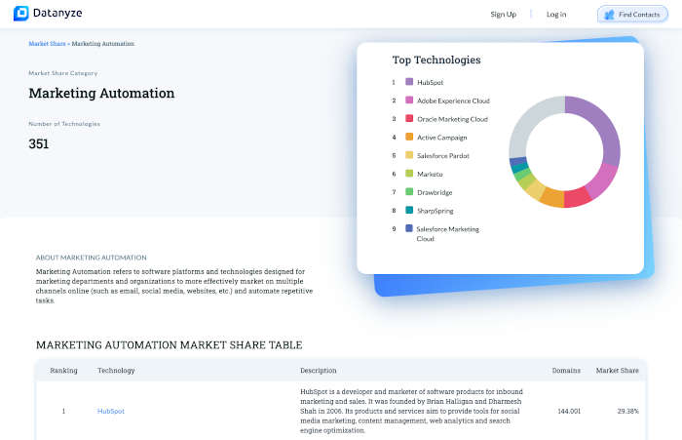Click the purple HubSpot donut segment
The width and height of the screenshot is (682, 440).
602,126
